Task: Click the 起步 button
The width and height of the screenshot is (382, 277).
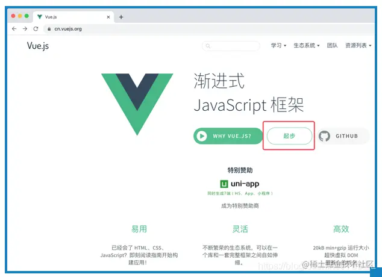Action: coord(289,136)
